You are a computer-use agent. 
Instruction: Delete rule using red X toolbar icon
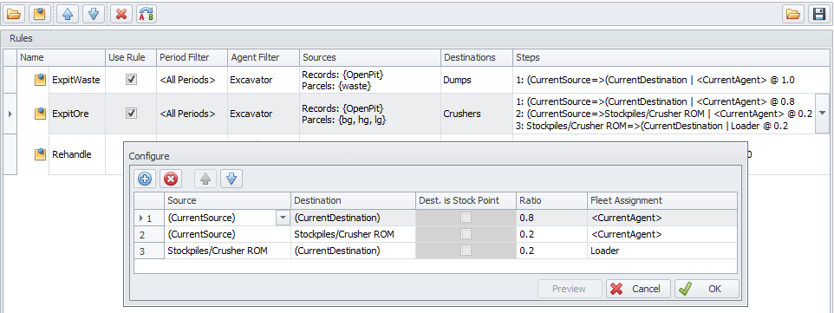(x=121, y=14)
